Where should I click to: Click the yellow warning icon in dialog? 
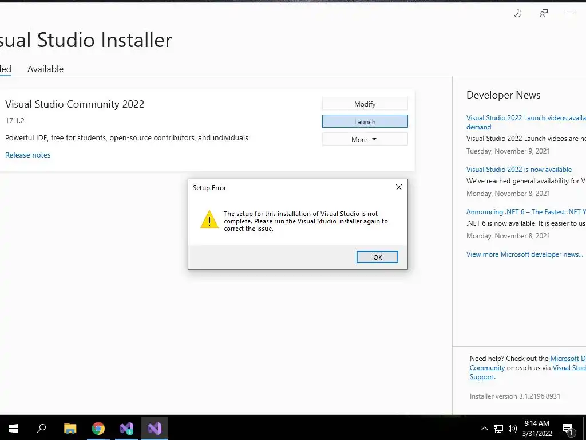(x=209, y=219)
